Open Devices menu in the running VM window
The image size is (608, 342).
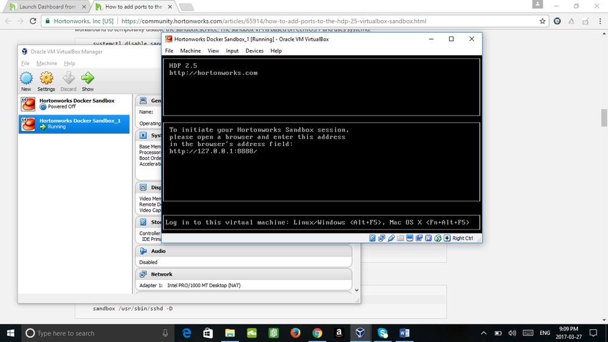pos(254,51)
